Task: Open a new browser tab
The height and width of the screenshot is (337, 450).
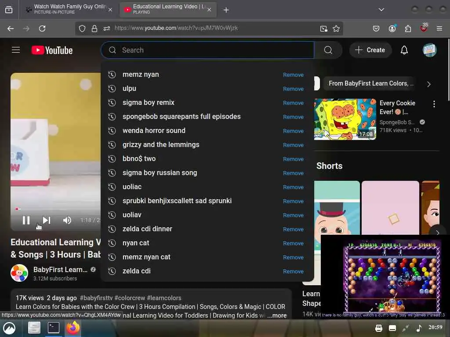Action: pos(226,10)
